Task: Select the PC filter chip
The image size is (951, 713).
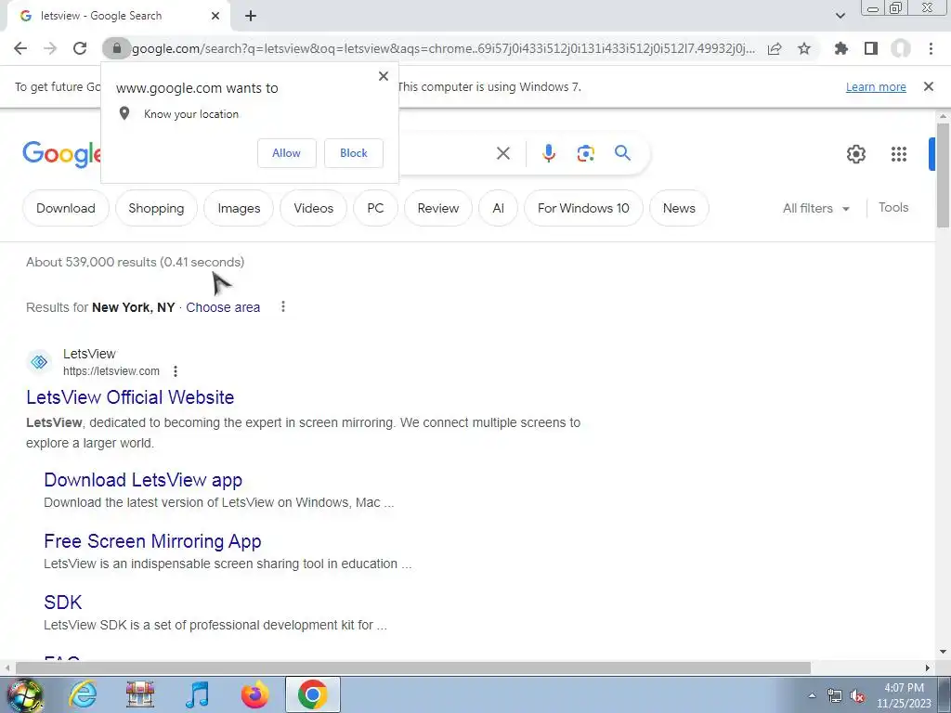Action: click(x=375, y=208)
